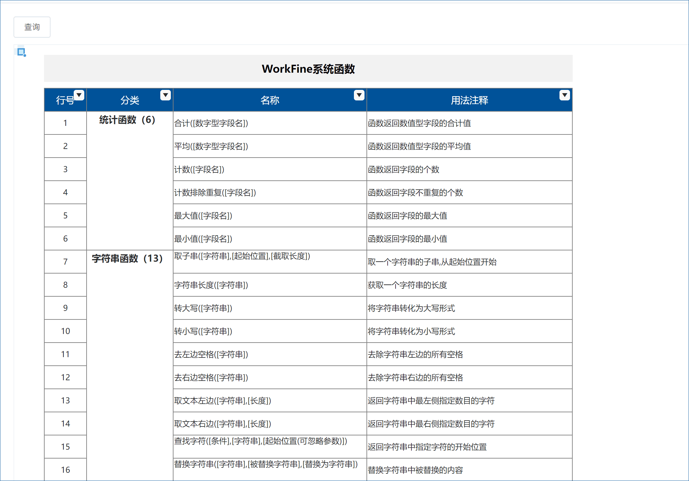Select row number 14 cell

click(x=65, y=424)
